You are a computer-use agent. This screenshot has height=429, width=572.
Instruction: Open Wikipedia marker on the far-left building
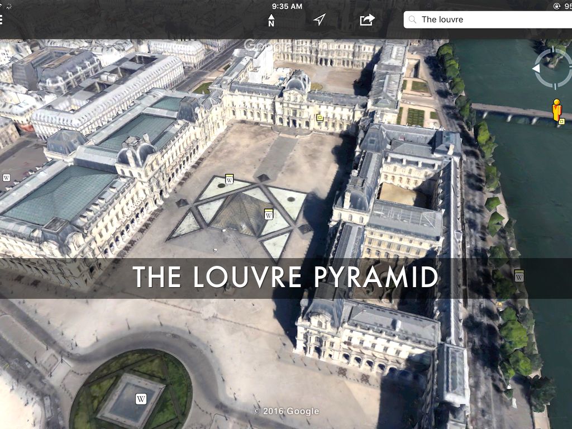pyautogui.click(x=7, y=178)
